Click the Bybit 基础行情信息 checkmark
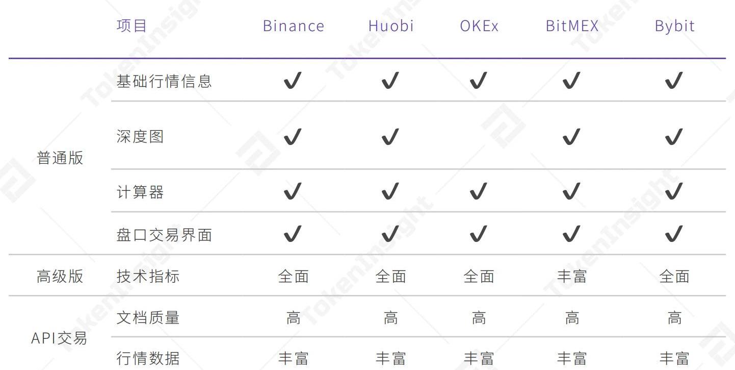Image resolution: width=735 pixels, height=370 pixels. pos(674,81)
